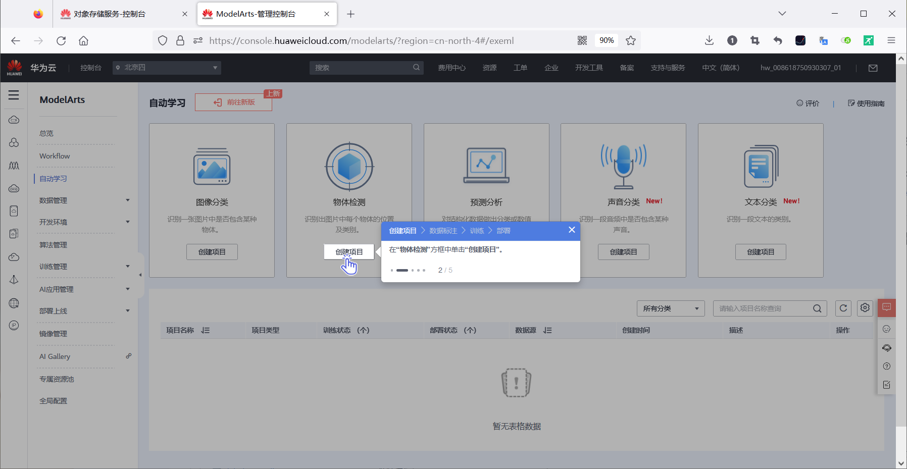The height and width of the screenshot is (469, 907).
Task: Open the message center envelope icon
Action: [x=873, y=68]
